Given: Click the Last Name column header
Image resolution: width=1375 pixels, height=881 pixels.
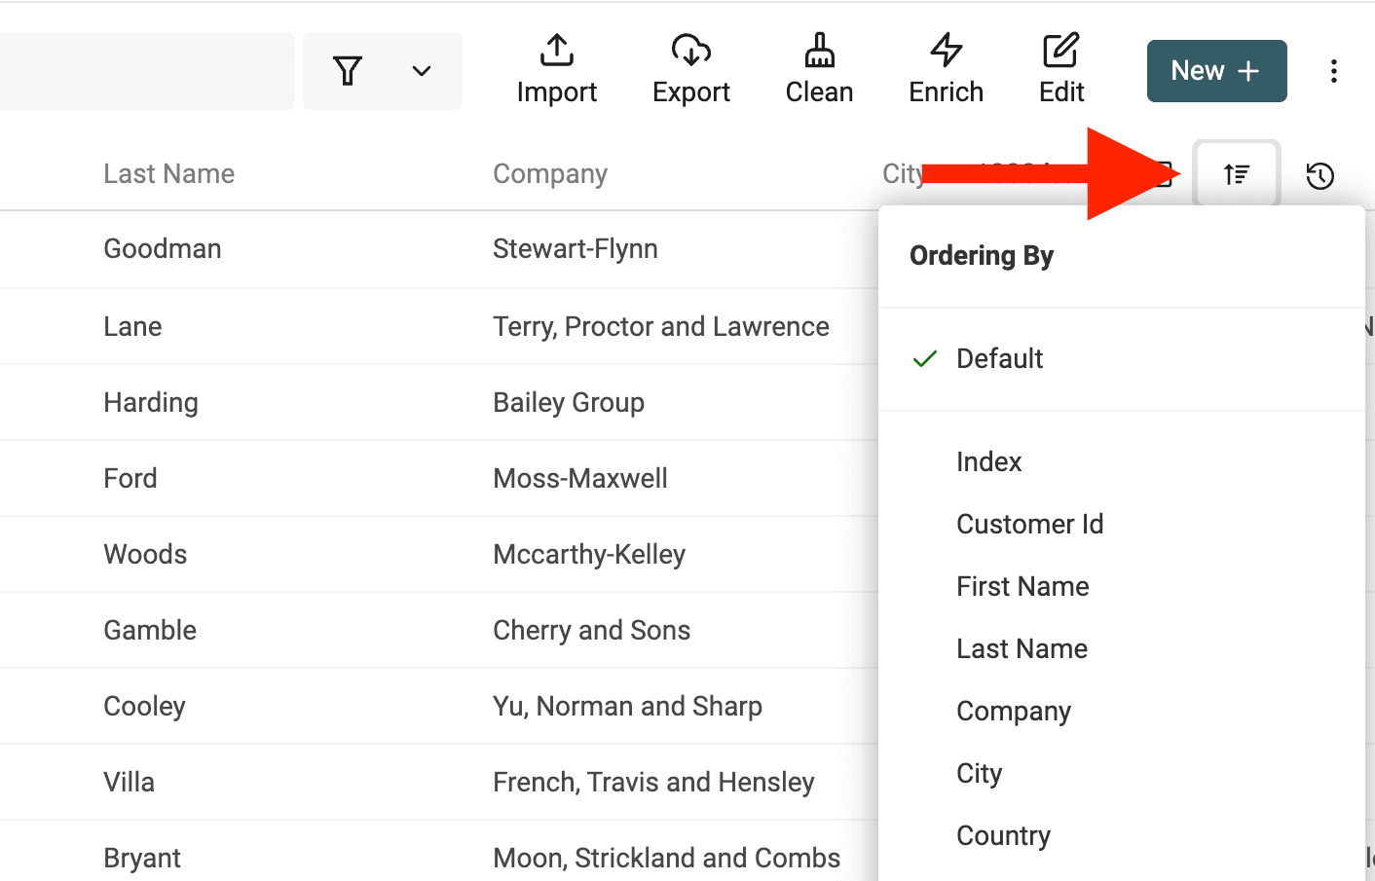Looking at the screenshot, I should (168, 174).
